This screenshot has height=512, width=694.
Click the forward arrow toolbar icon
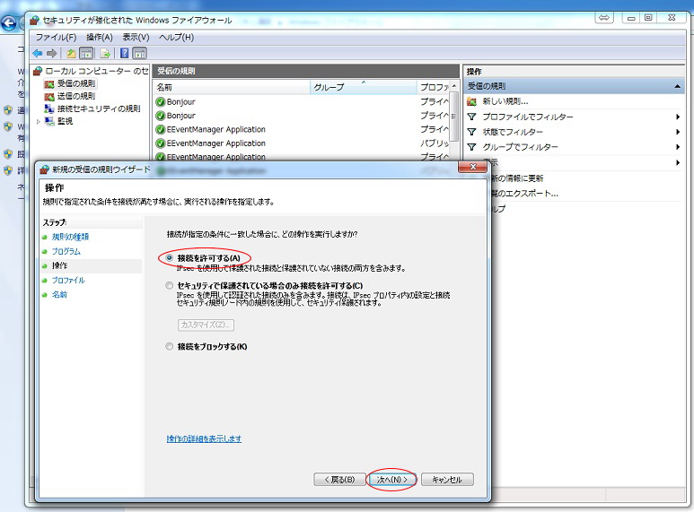point(52,54)
